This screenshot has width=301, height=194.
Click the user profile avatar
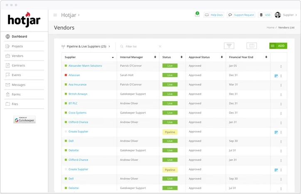click(278, 15)
